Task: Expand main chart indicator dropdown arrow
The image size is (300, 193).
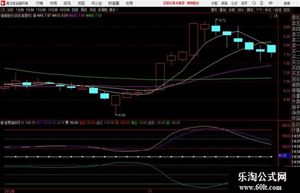Action: (x=35, y=16)
